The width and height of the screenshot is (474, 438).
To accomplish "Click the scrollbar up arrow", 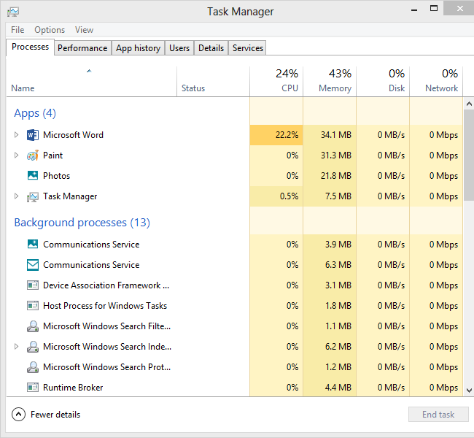I will (469, 104).
